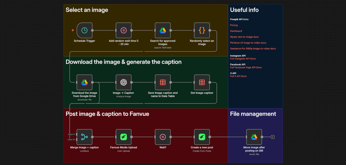Click the lightning bolt trigger indicator

(73, 30)
